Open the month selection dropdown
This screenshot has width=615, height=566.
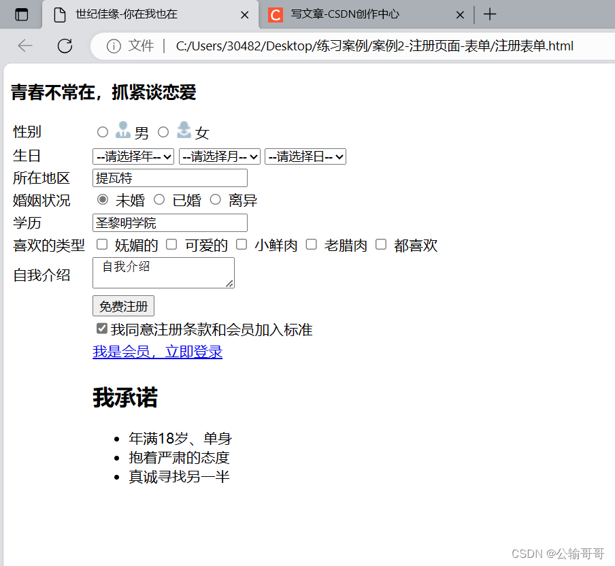click(219, 156)
